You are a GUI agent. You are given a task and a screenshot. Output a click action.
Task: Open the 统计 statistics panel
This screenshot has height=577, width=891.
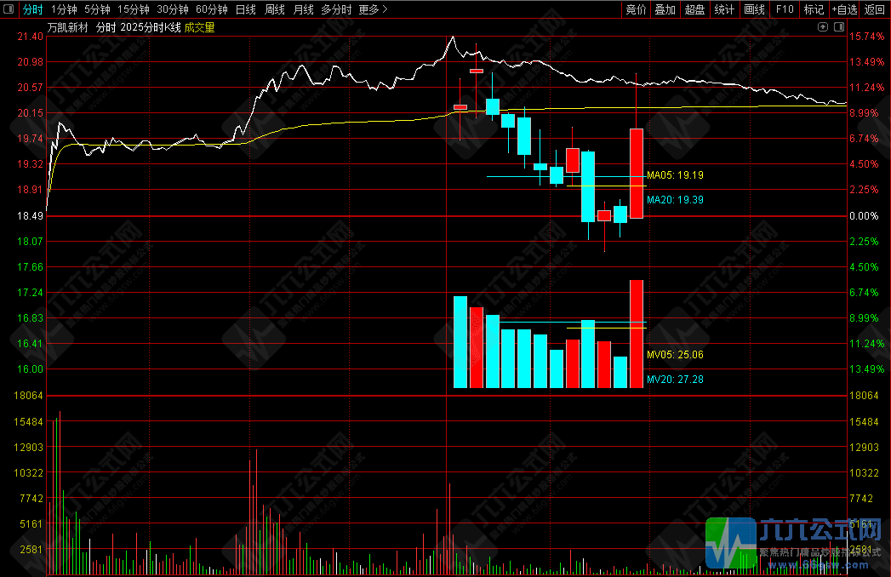(x=724, y=9)
